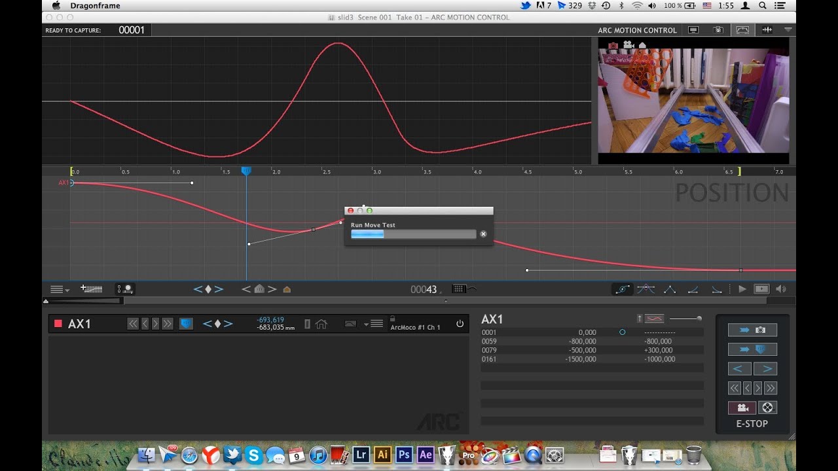Image resolution: width=838 pixels, height=471 pixels.
Task: Open the Apple menu
Action: 56,6
